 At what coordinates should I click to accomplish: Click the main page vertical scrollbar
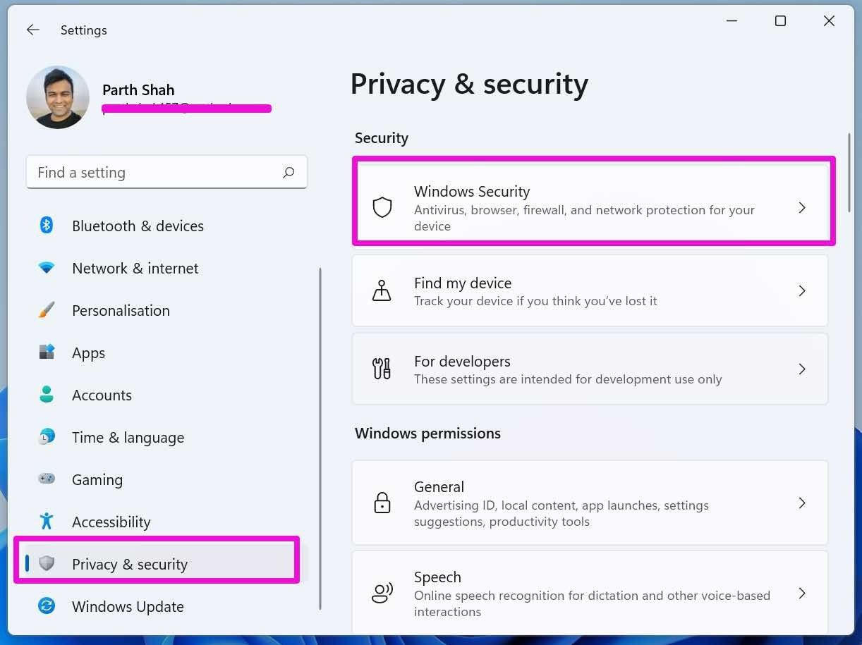click(849, 172)
